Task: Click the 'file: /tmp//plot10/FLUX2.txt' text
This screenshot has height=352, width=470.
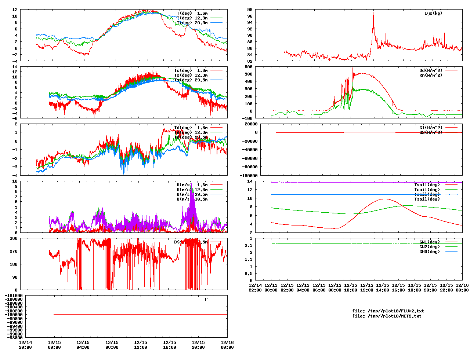Action: pyautogui.click(x=388, y=311)
